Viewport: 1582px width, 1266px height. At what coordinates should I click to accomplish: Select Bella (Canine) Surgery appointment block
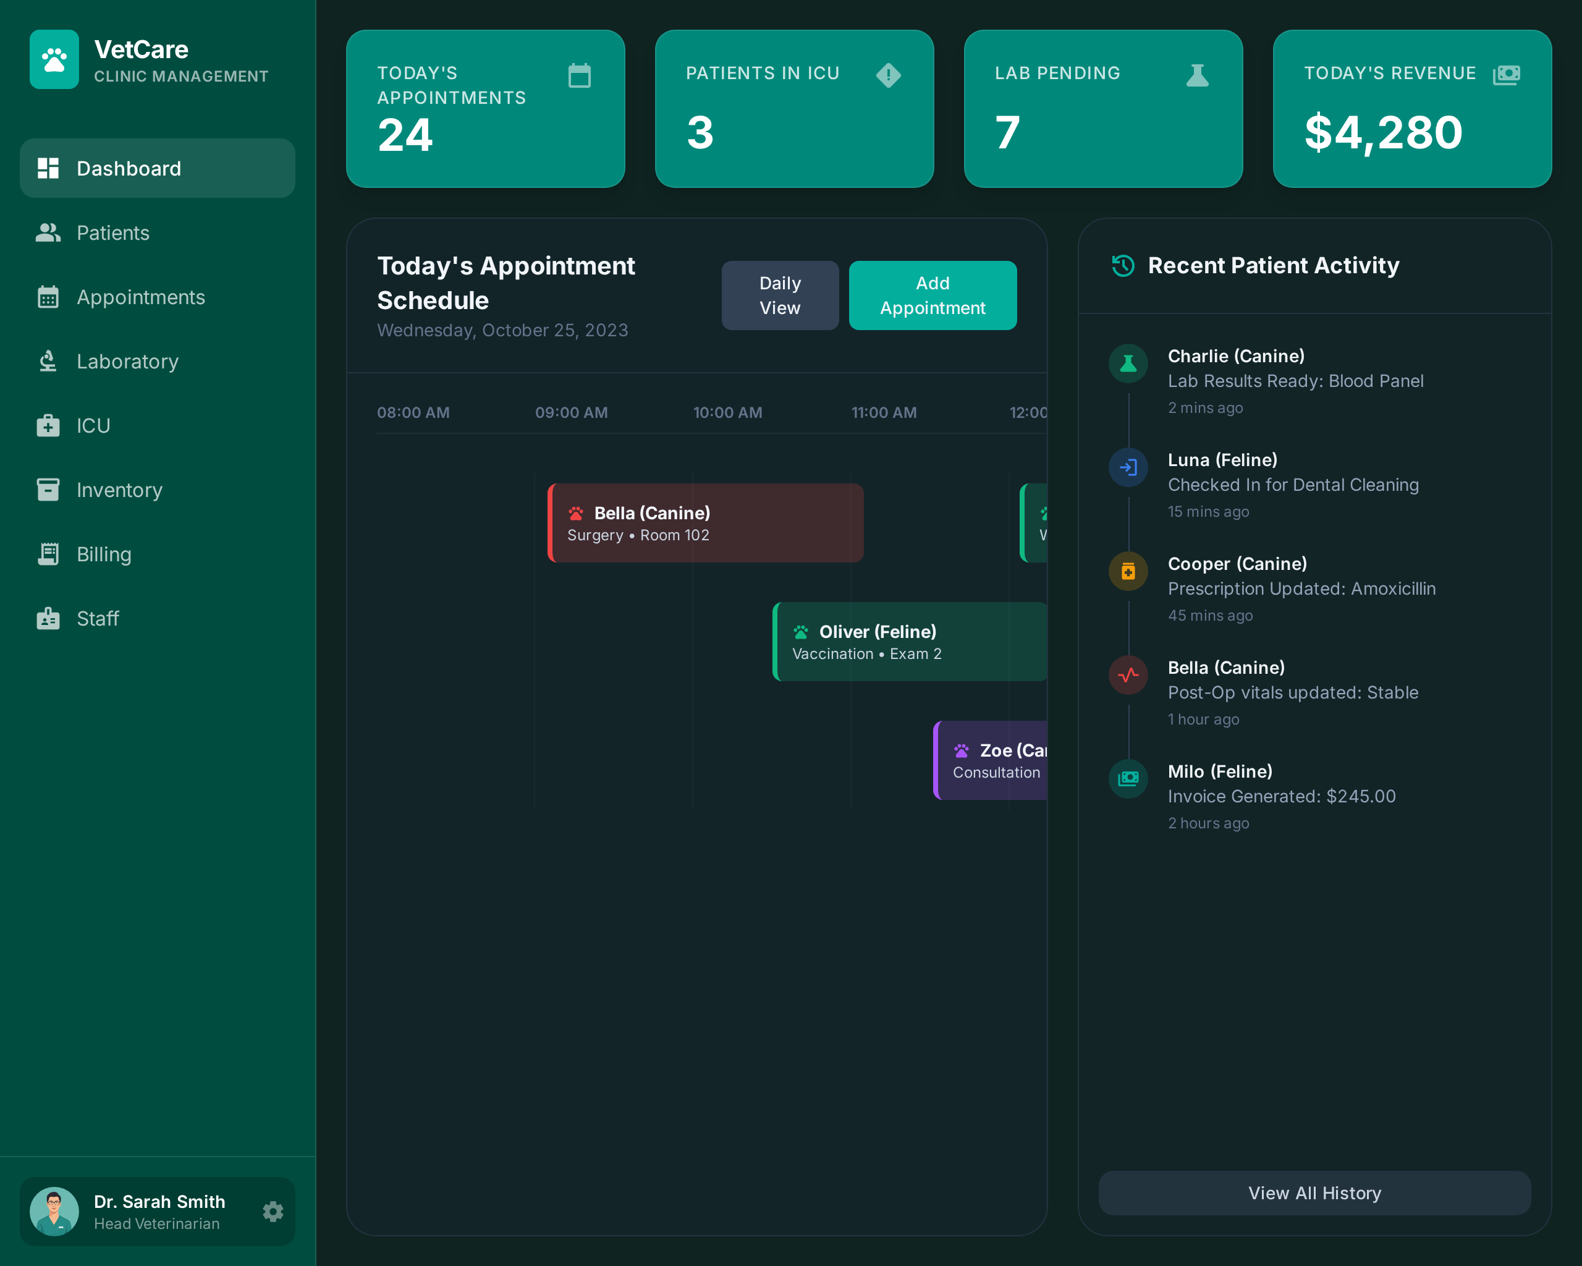pyautogui.click(x=705, y=524)
